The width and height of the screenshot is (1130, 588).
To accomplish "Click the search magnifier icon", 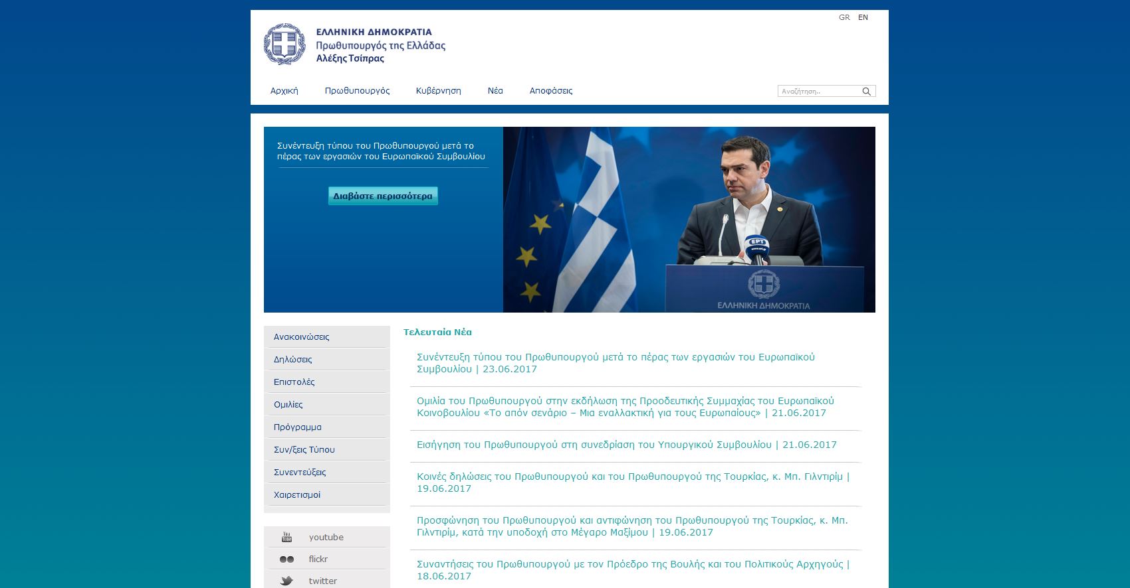I will point(866,92).
